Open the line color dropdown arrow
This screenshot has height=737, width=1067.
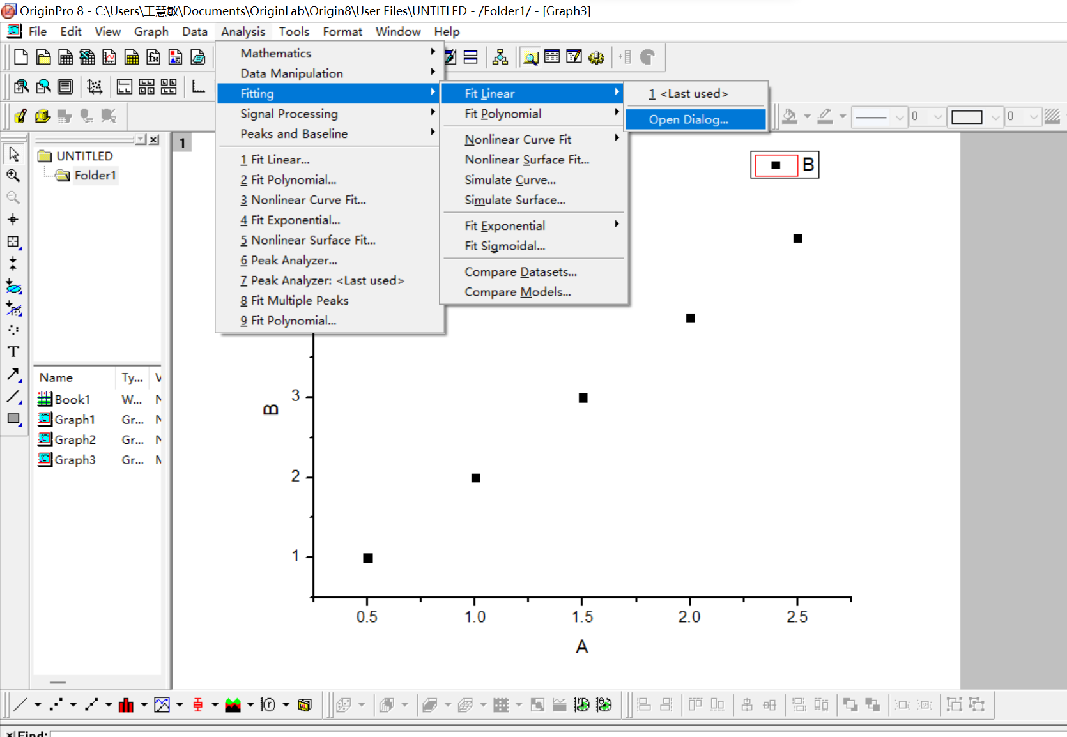coord(843,117)
